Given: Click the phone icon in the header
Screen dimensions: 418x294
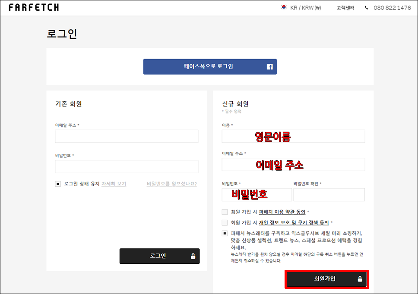Looking at the screenshot, I should [367, 8].
